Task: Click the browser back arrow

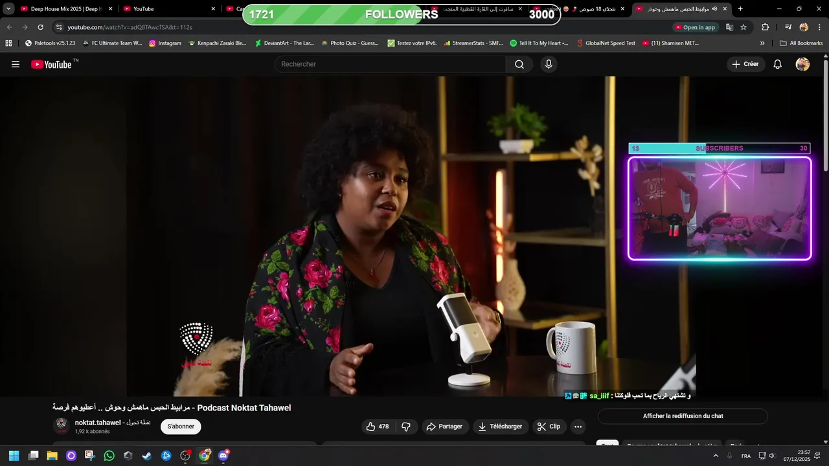Action: tap(9, 27)
